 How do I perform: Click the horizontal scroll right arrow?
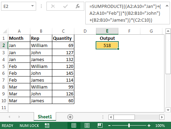(x=162, y=117)
